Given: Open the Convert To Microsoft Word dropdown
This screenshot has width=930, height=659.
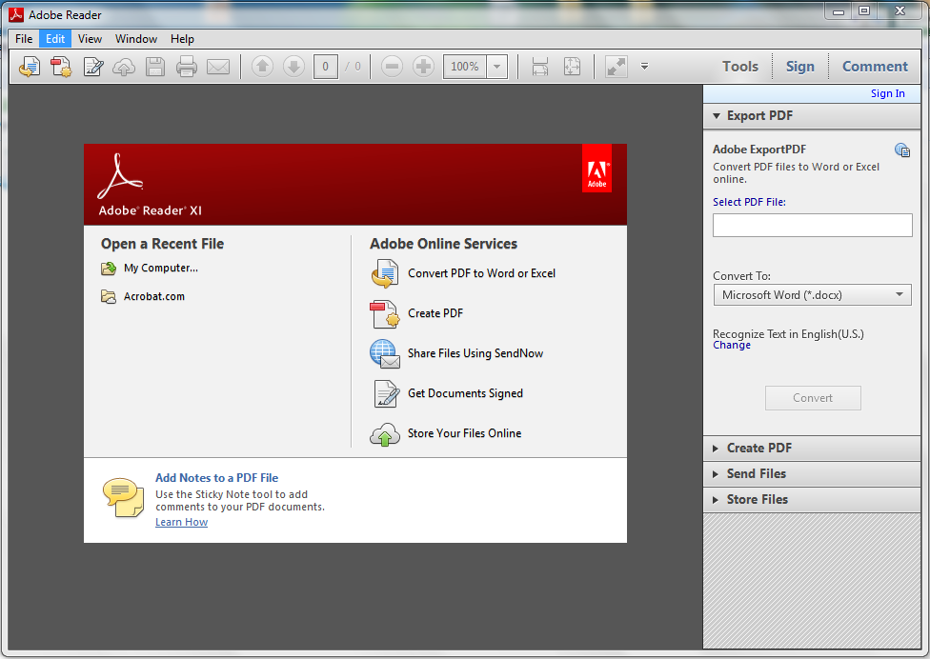Looking at the screenshot, I should [812, 294].
